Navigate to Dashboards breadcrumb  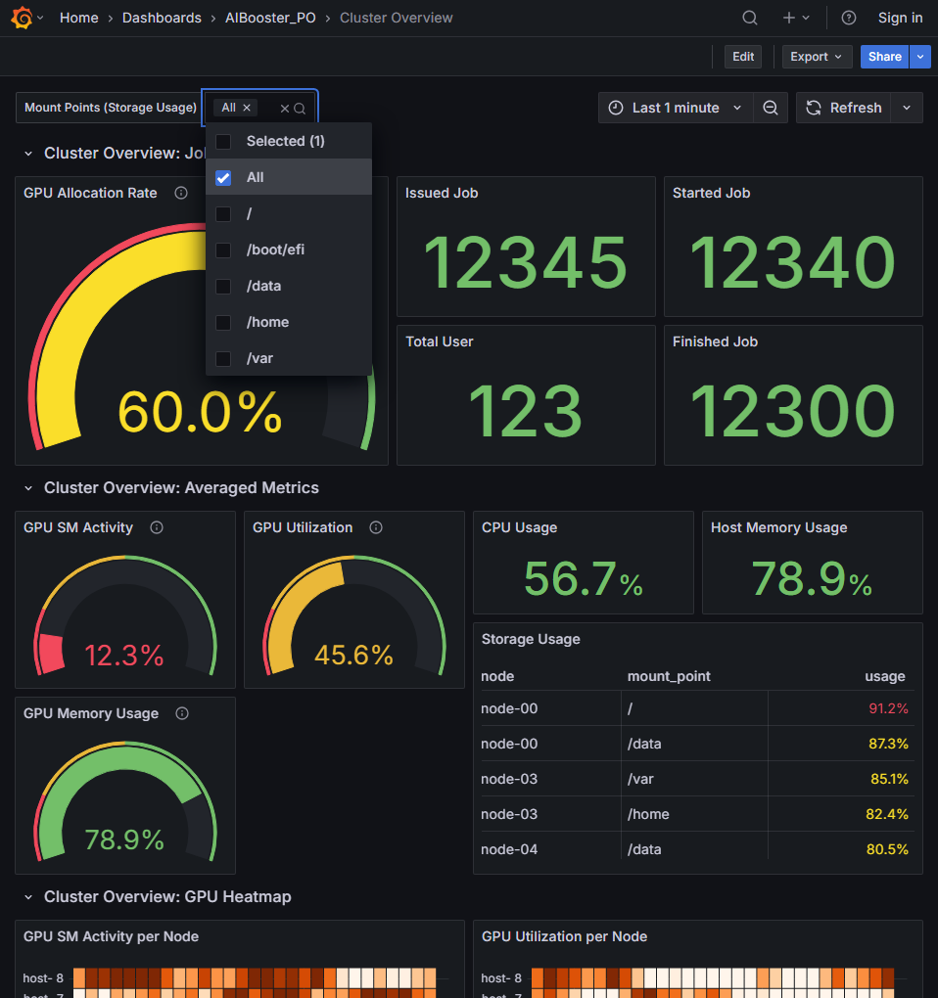(162, 18)
